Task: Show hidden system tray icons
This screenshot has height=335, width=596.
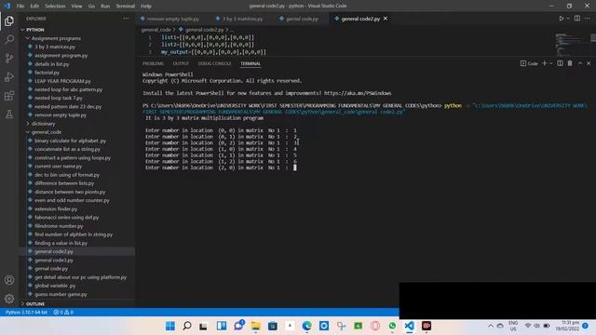Action: click(x=491, y=326)
